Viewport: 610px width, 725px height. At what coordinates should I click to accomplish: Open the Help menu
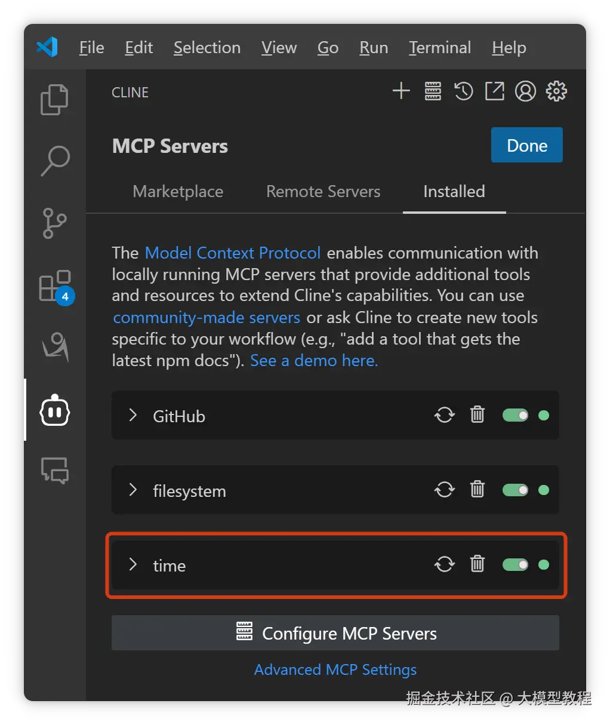(x=509, y=47)
